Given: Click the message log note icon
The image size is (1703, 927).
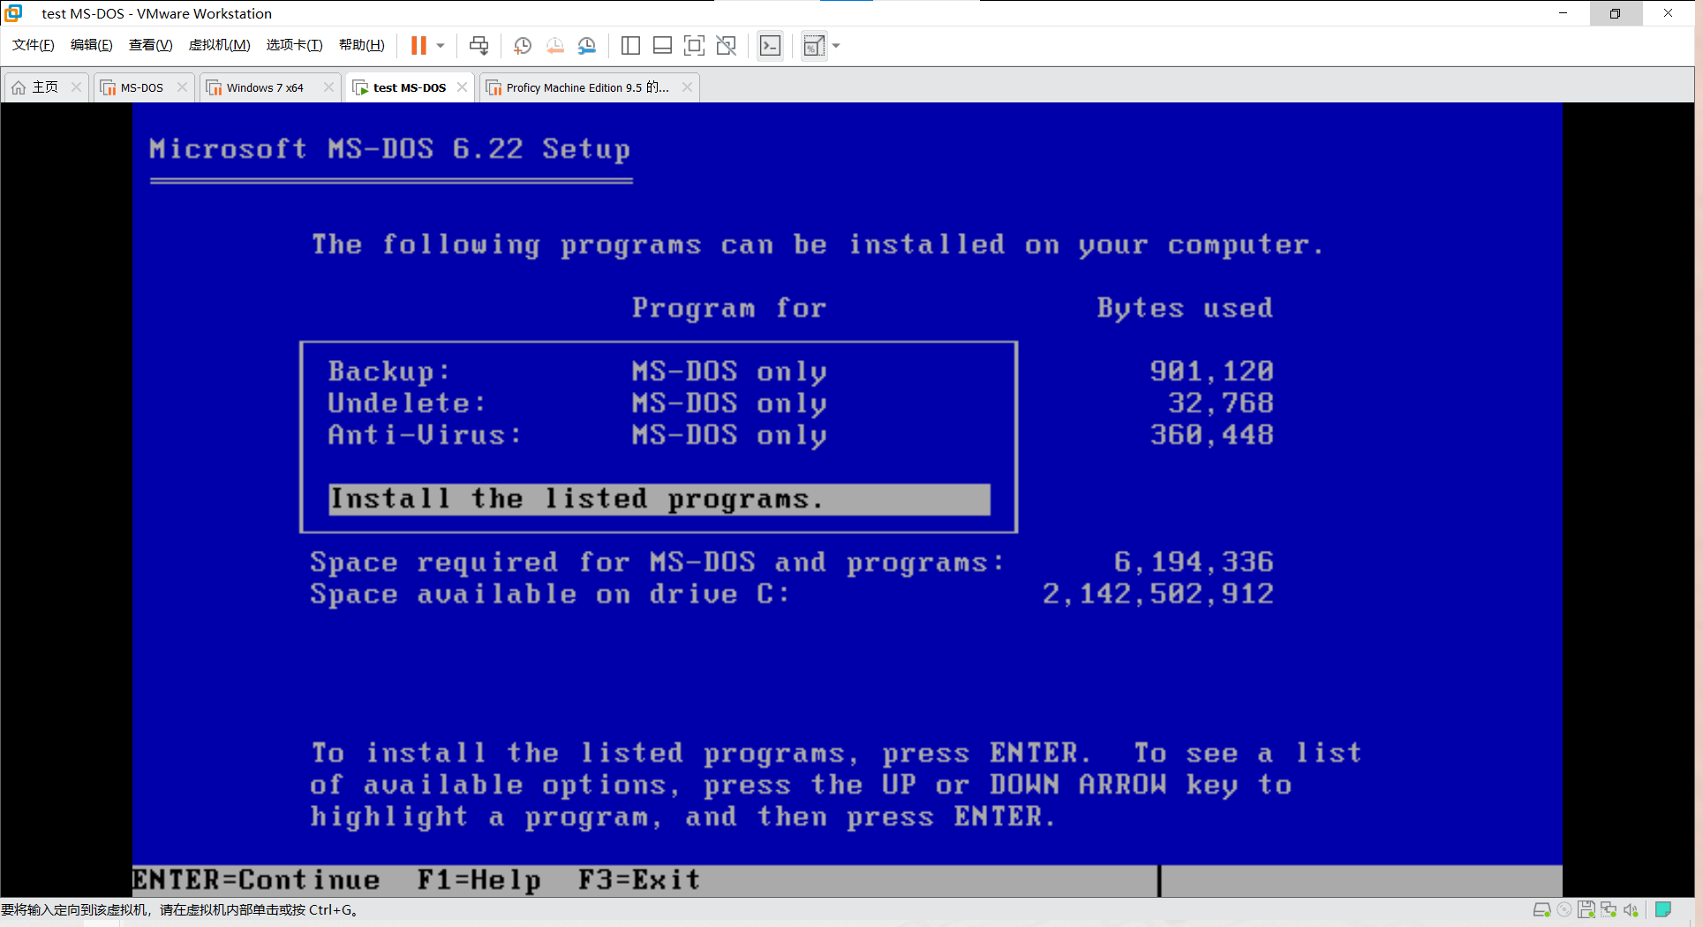Looking at the screenshot, I should (1663, 909).
